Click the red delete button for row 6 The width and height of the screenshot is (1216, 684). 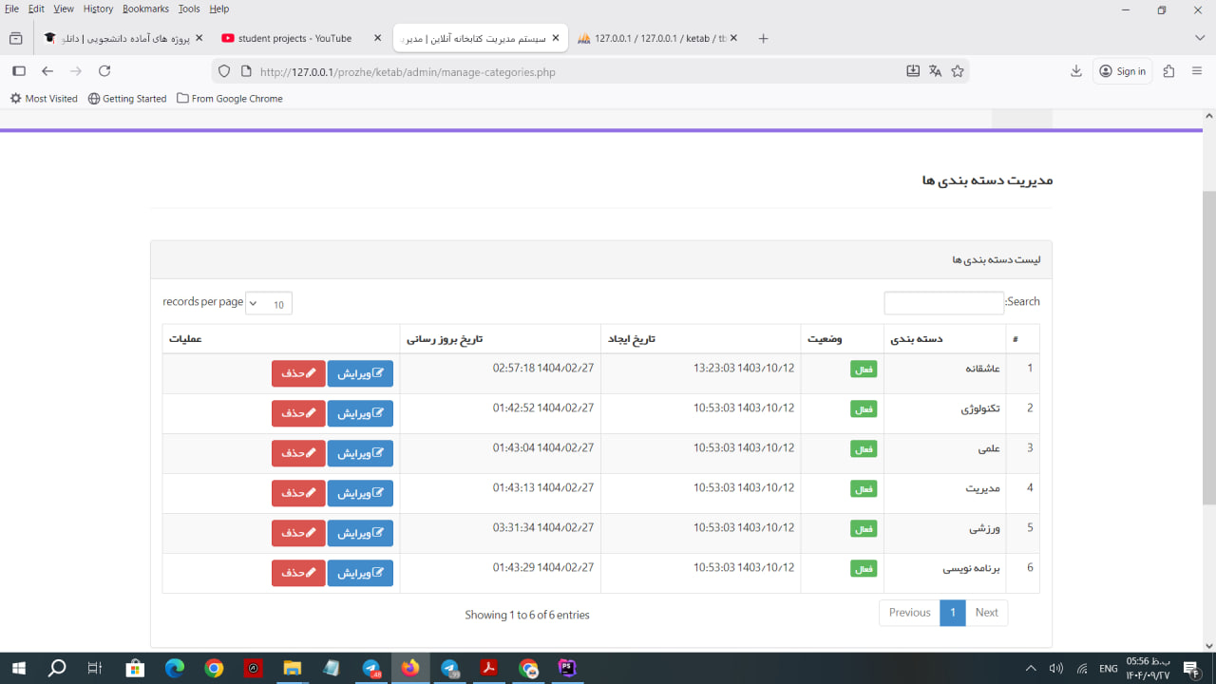pos(298,573)
